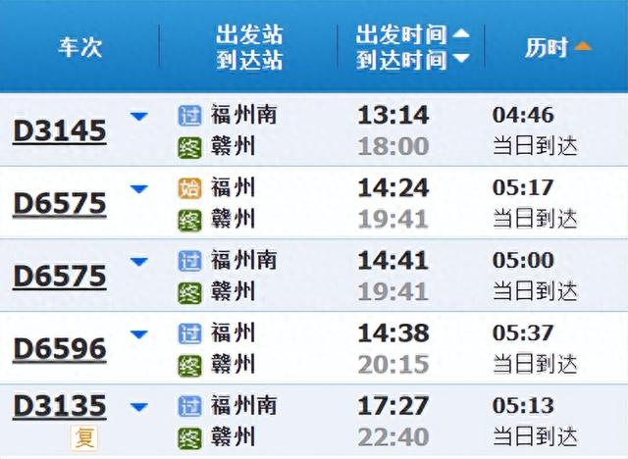Screen dimensions: 628x459
Task: Expand details arrow for D3145
Action: tap(139, 117)
